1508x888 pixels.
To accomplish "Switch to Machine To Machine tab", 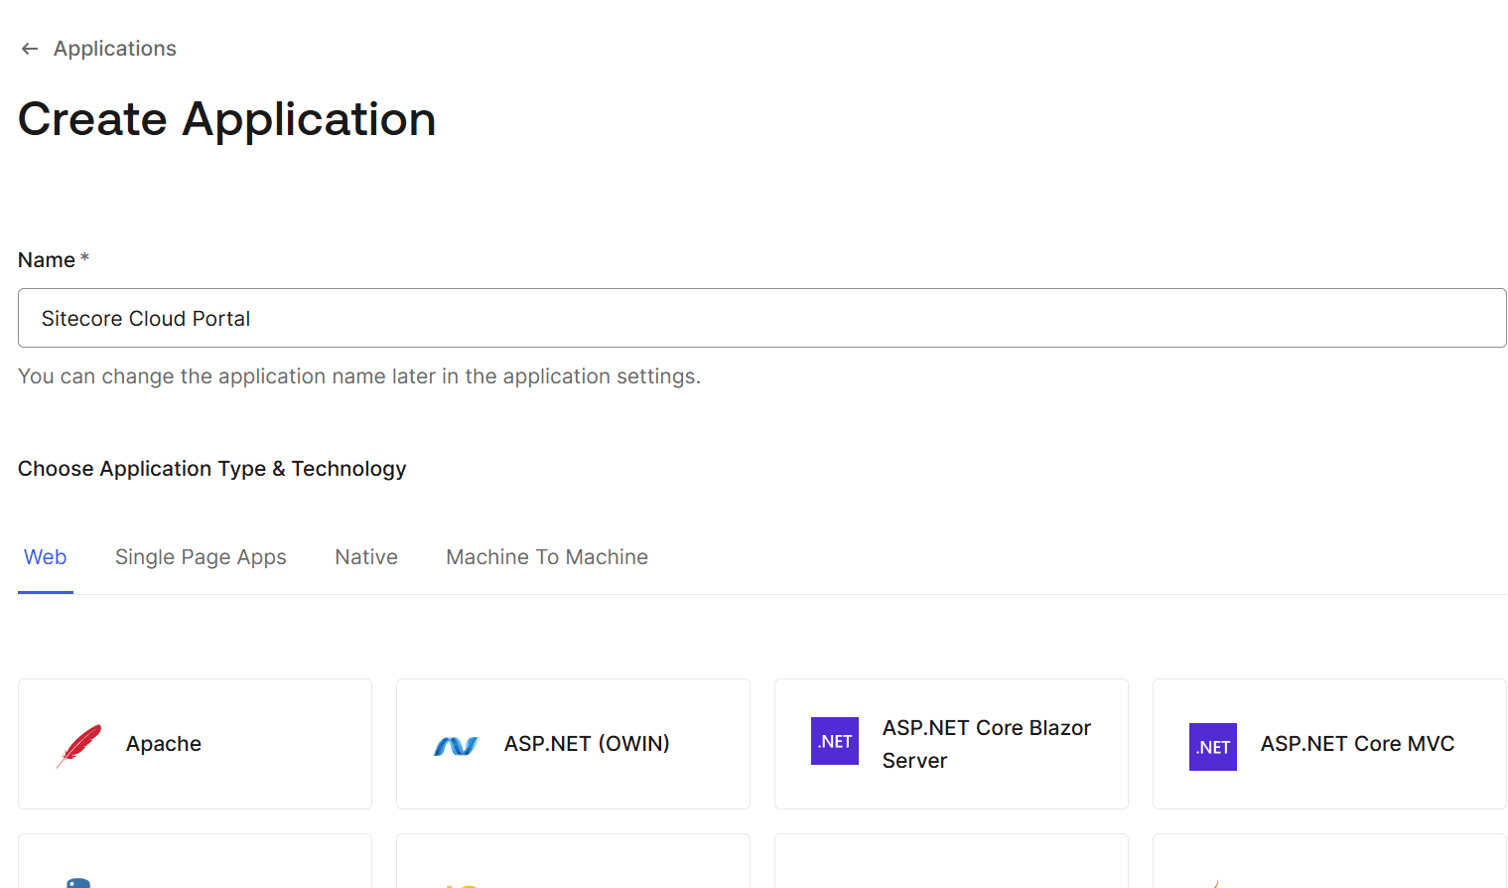I will pos(547,557).
